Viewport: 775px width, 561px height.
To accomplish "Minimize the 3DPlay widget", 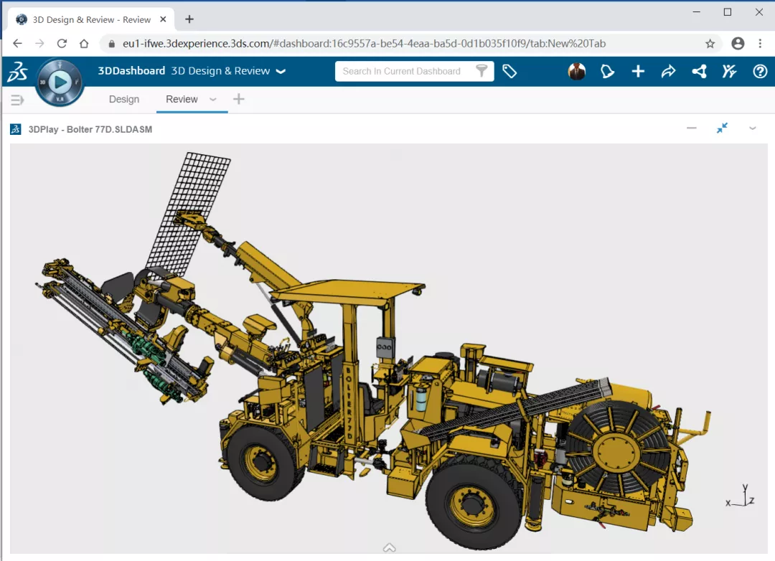I will [x=692, y=128].
